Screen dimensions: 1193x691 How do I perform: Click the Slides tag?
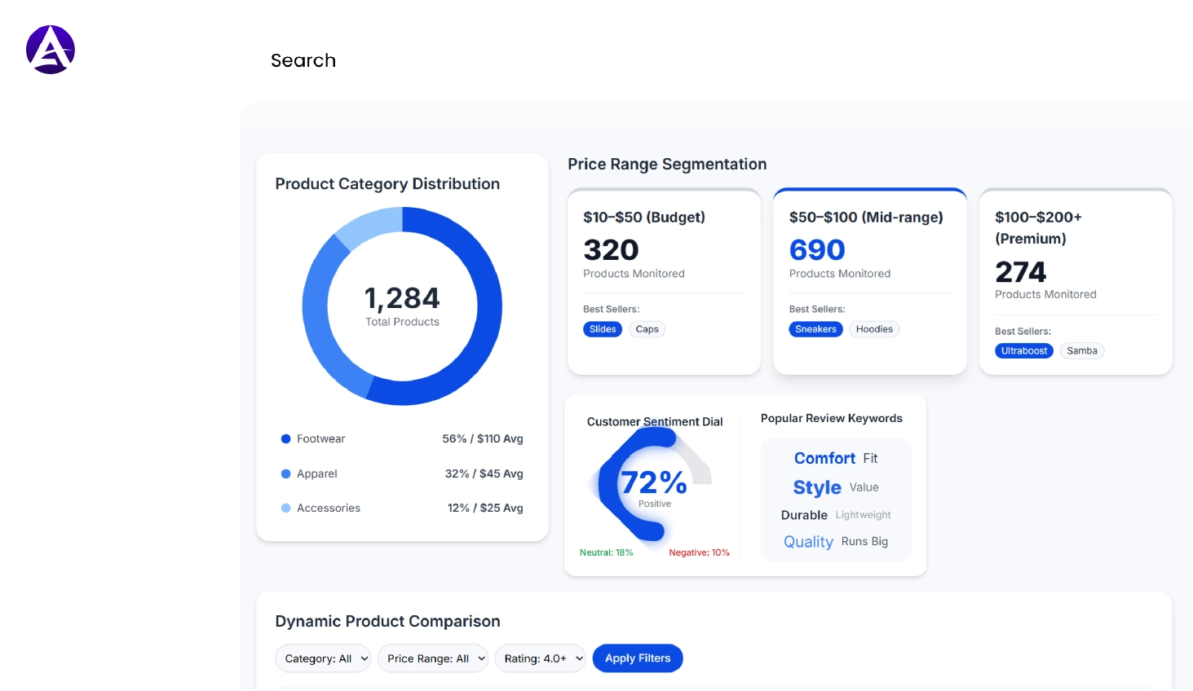pos(603,329)
